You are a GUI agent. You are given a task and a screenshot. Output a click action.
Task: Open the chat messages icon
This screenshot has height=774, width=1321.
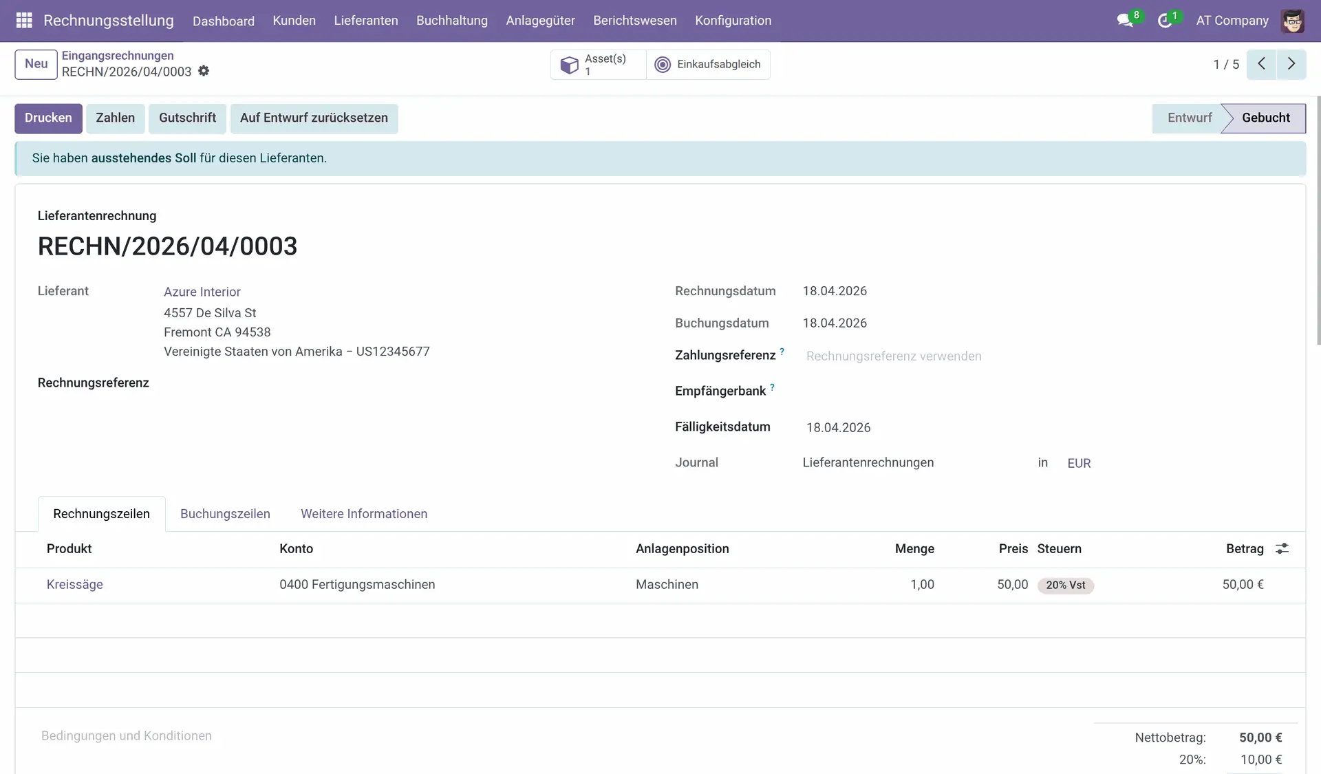click(x=1125, y=21)
